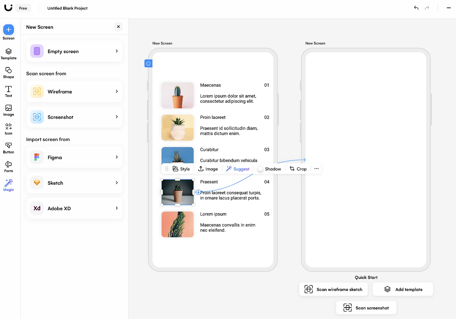Select the Text tool
456x319 pixels.
9,92
